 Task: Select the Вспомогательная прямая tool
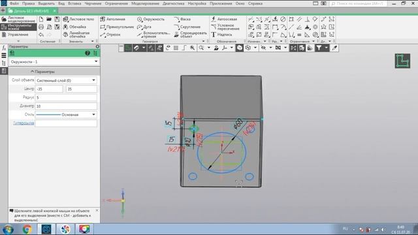(x=153, y=35)
